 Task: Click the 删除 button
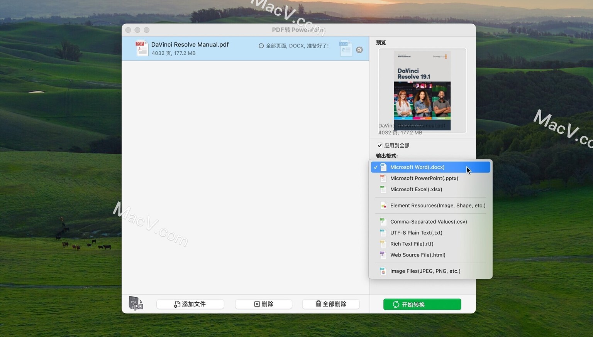(x=264, y=304)
